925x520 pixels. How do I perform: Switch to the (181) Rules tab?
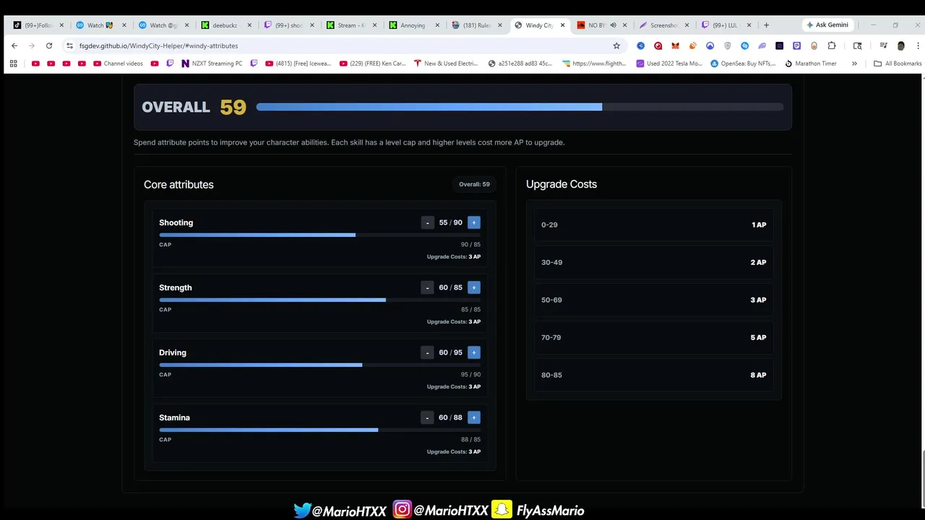tap(475, 25)
